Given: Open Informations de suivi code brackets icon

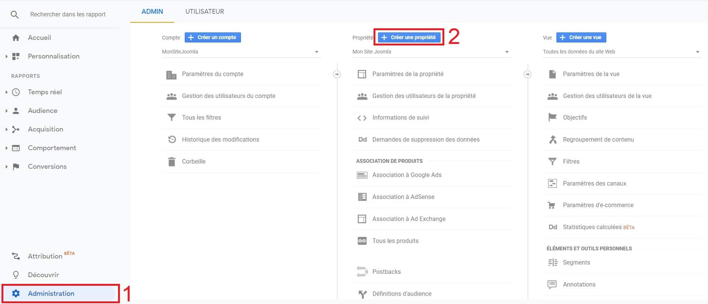Looking at the screenshot, I should click(362, 118).
